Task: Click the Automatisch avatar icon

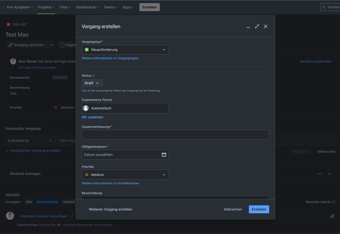Action: (86, 108)
